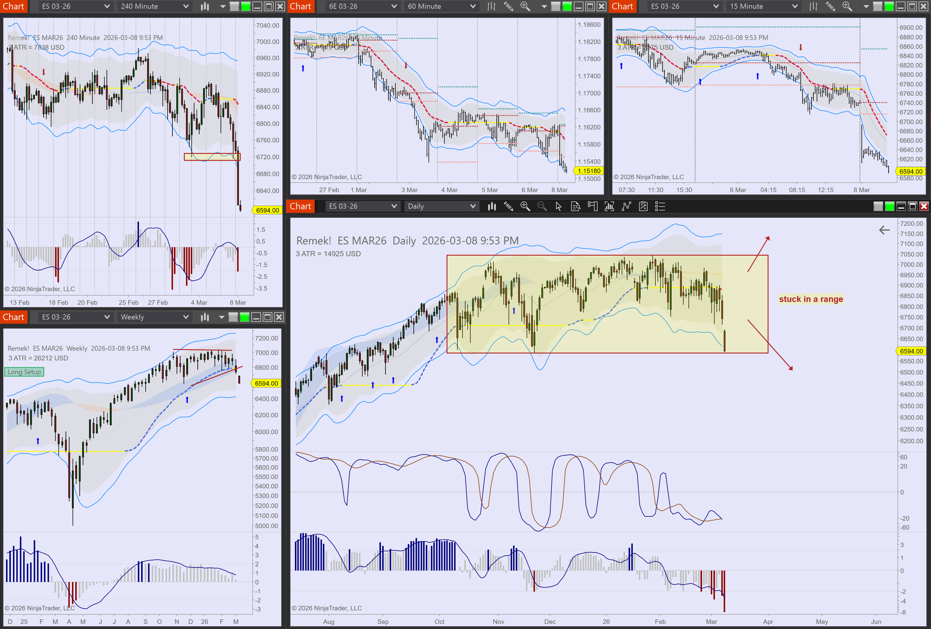Toggle the gray link button on the 240 Minute chart

point(234,6)
